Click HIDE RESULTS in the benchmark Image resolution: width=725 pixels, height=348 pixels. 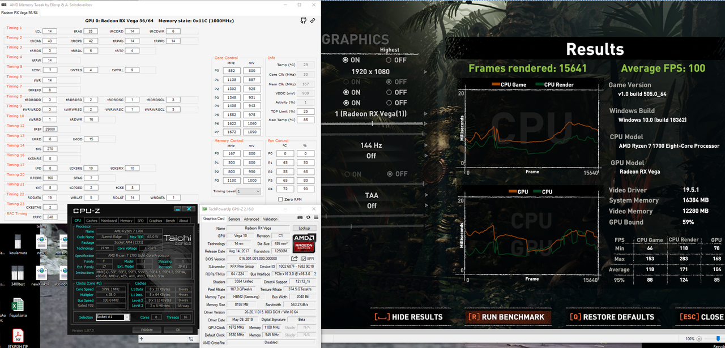coord(411,317)
